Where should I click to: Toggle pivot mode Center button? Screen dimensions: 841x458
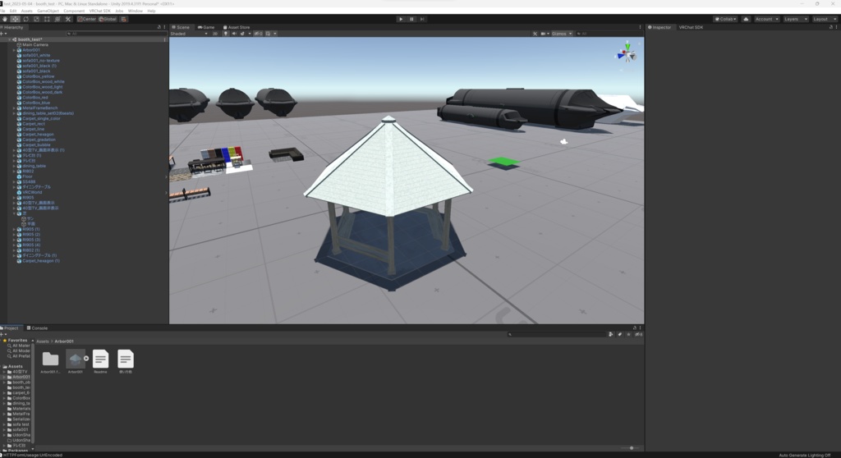[86, 19]
